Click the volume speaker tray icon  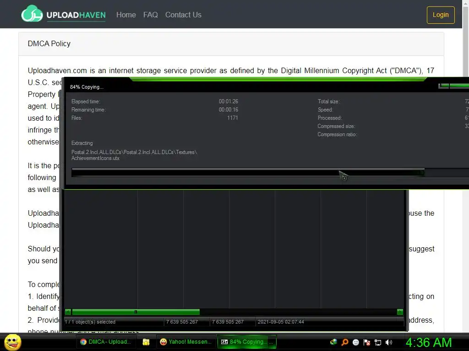[388, 342]
